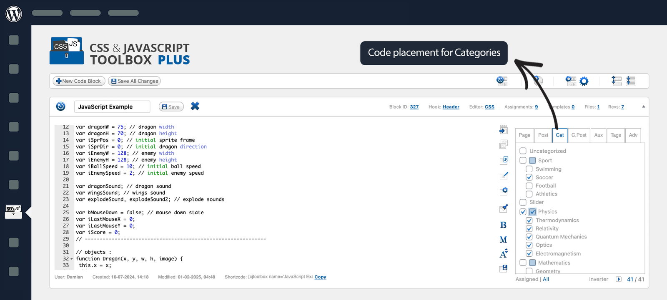Open the editor tool gear icon
667x300 pixels.
(x=504, y=191)
